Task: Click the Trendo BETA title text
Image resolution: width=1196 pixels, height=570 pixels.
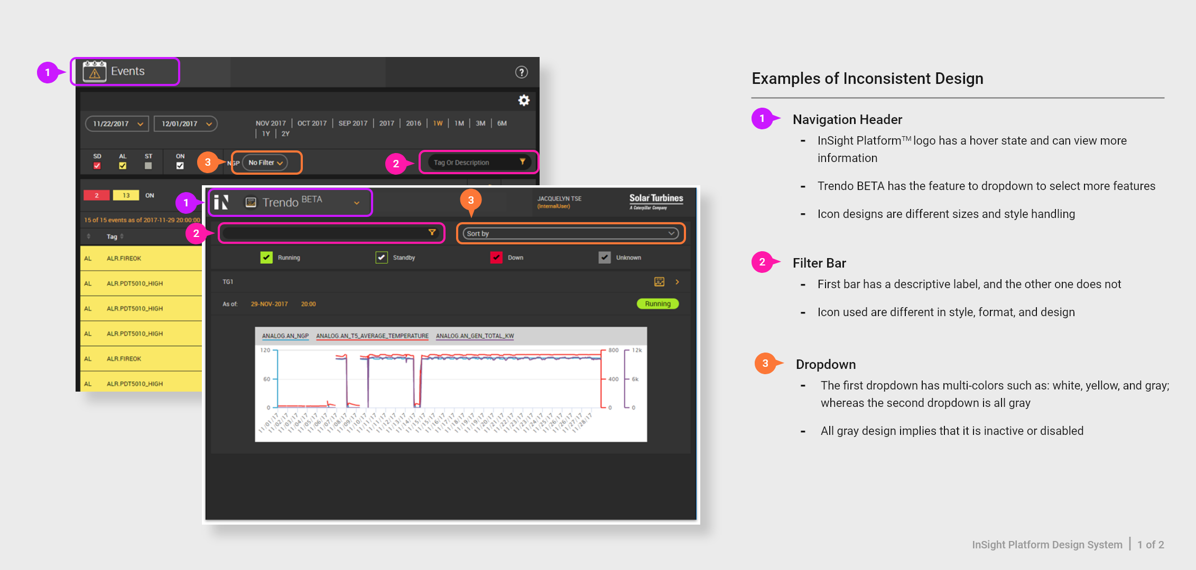Action: coord(292,202)
